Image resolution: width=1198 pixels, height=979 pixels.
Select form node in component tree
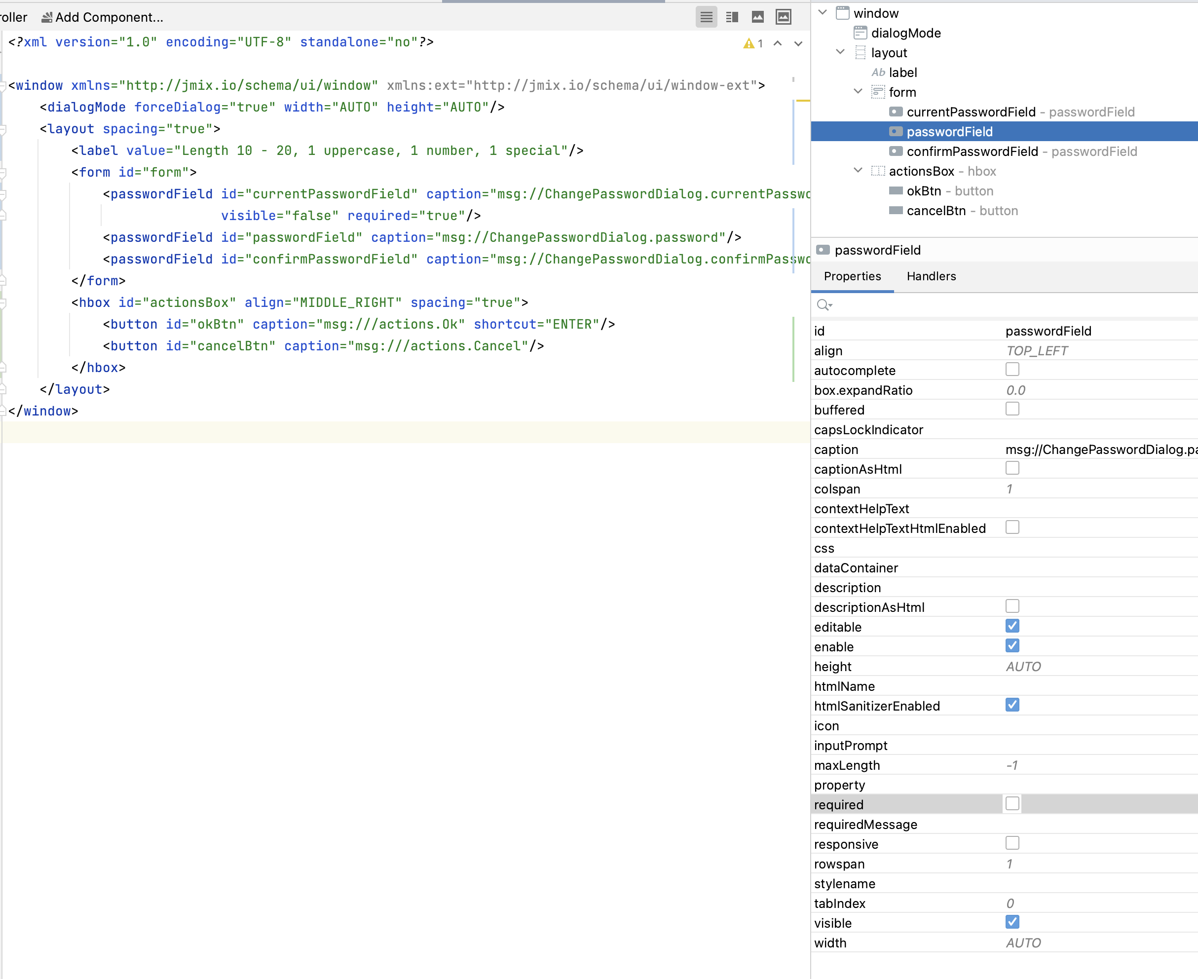pyautogui.click(x=902, y=92)
